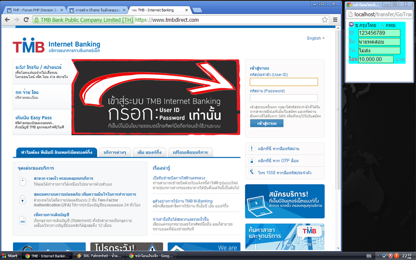Open Chrome hamburger menu

point(335,20)
